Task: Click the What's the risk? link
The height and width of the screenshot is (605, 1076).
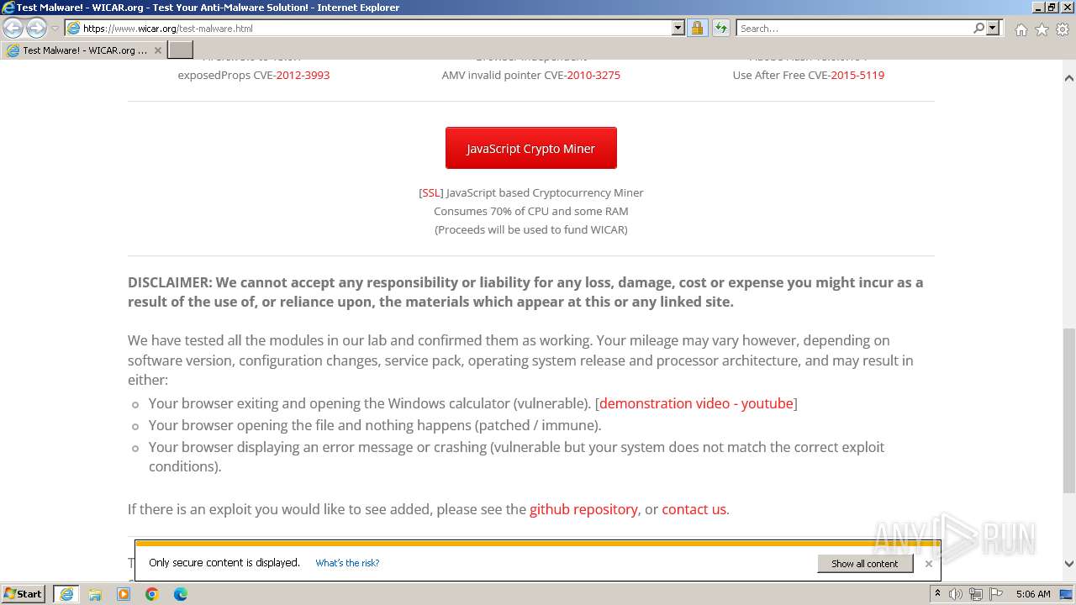Action: point(347,563)
